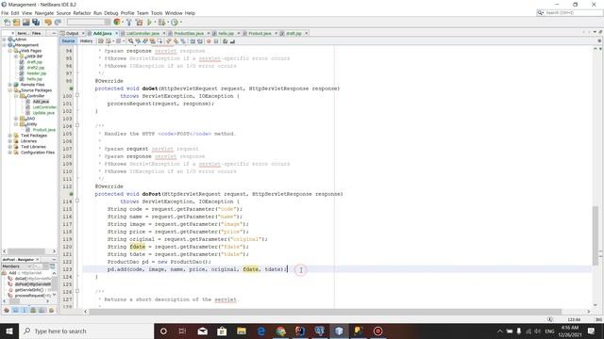The height and width of the screenshot is (339, 604).
Task: Click the New Project toolbar icon
Action: (x=16, y=23)
